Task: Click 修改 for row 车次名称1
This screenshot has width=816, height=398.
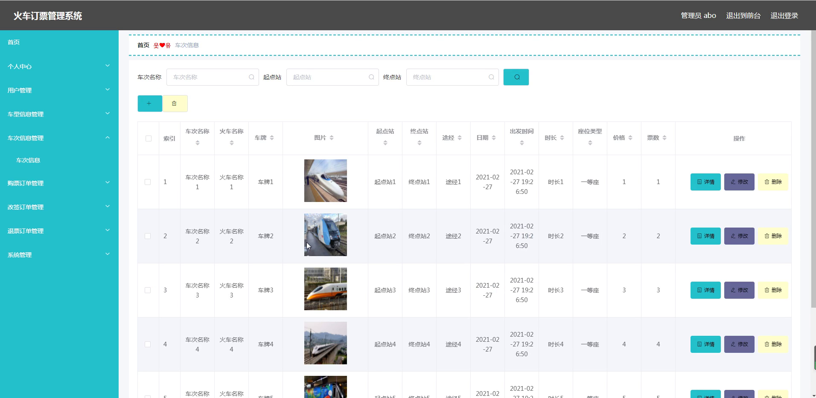Action: pos(739,182)
